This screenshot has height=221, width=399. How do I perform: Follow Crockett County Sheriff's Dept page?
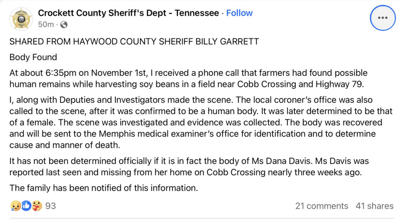[x=239, y=13]
